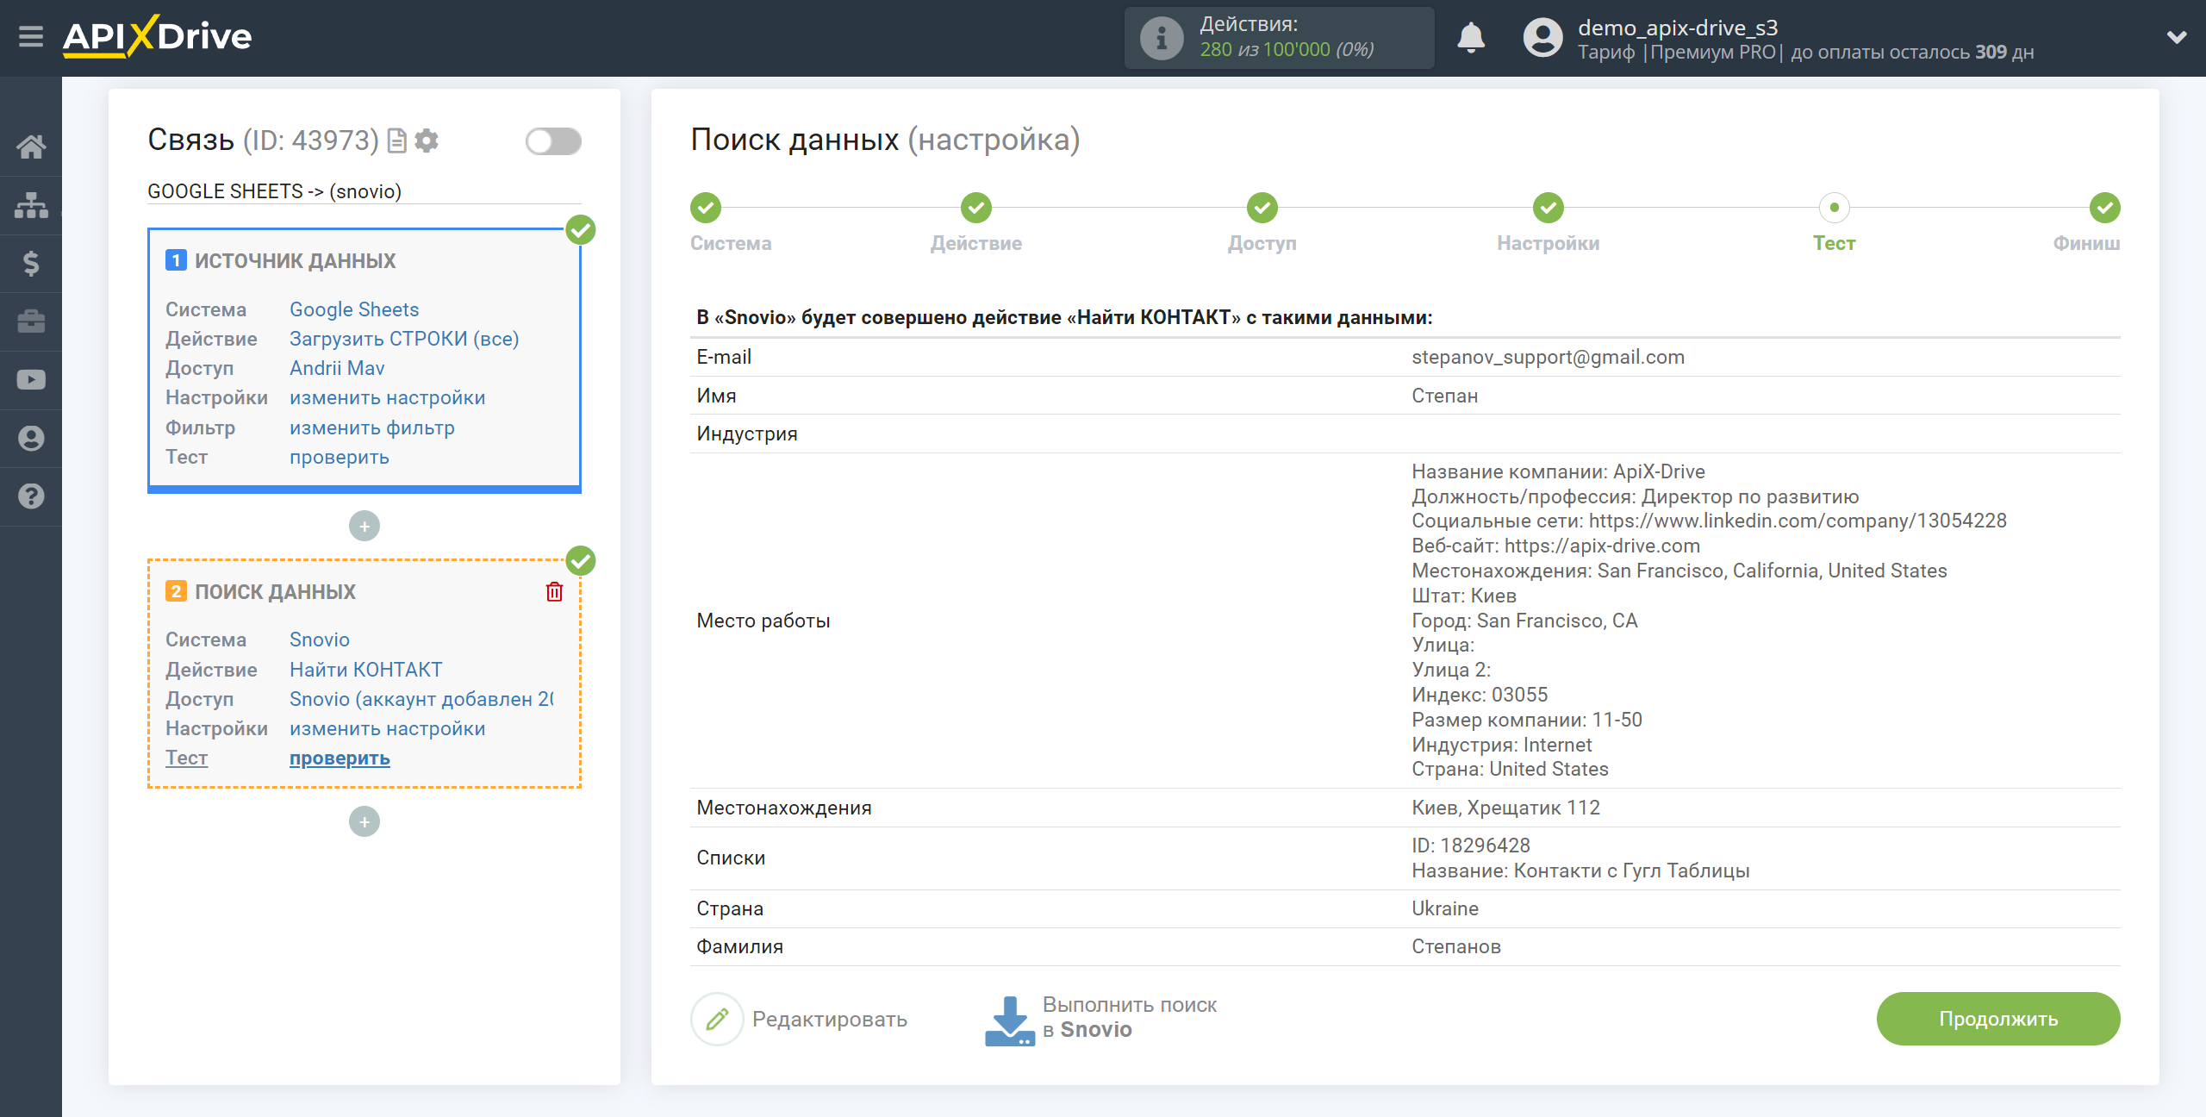Click bold проверить in data search

(340, 758)
